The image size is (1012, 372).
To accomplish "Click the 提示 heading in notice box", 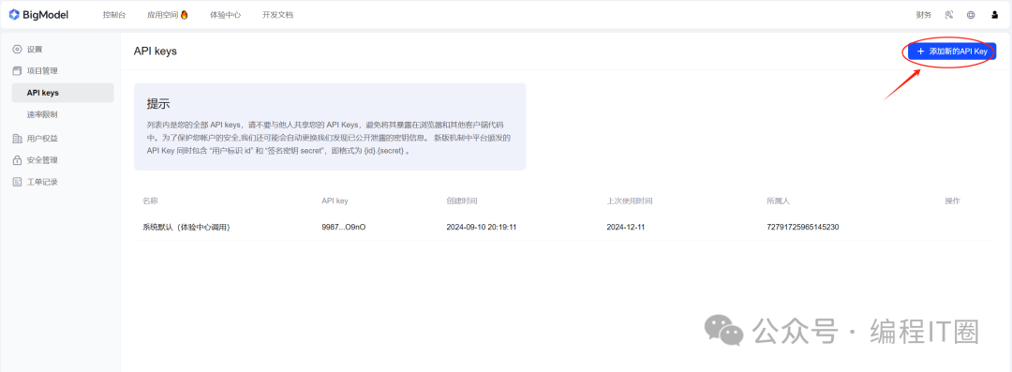I will [x=158, y=104].
